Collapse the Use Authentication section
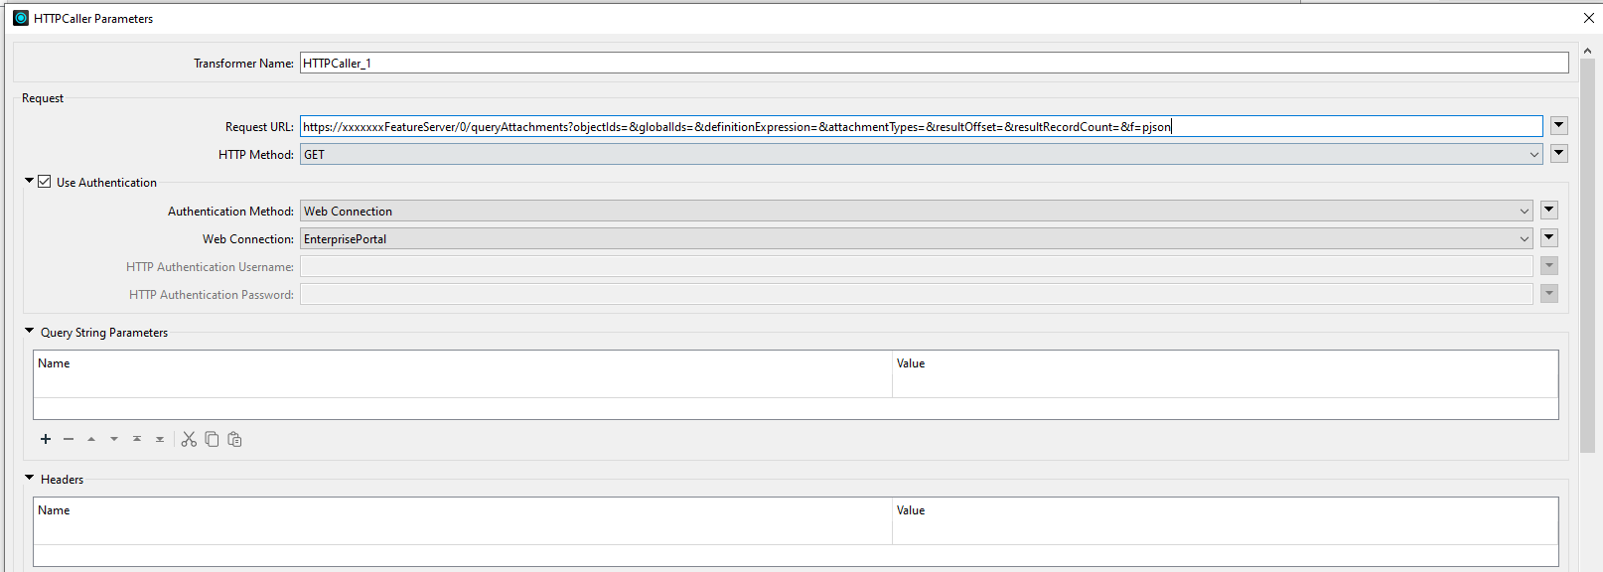Viewport: 1603px width, 572px height. point(30,181)
